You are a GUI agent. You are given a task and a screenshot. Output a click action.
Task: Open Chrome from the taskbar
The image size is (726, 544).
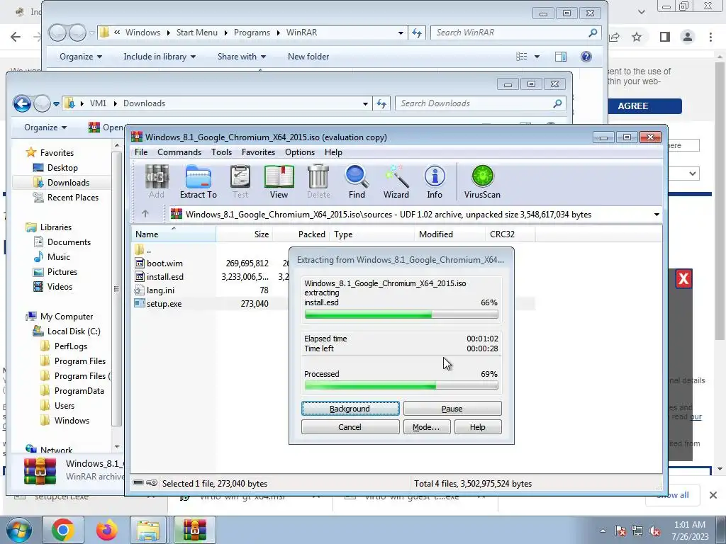(63, 530)
